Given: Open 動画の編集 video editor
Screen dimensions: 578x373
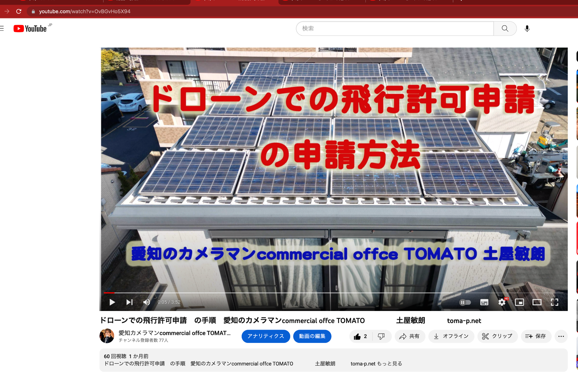Looking at the screenshot, I should [312, 336].
